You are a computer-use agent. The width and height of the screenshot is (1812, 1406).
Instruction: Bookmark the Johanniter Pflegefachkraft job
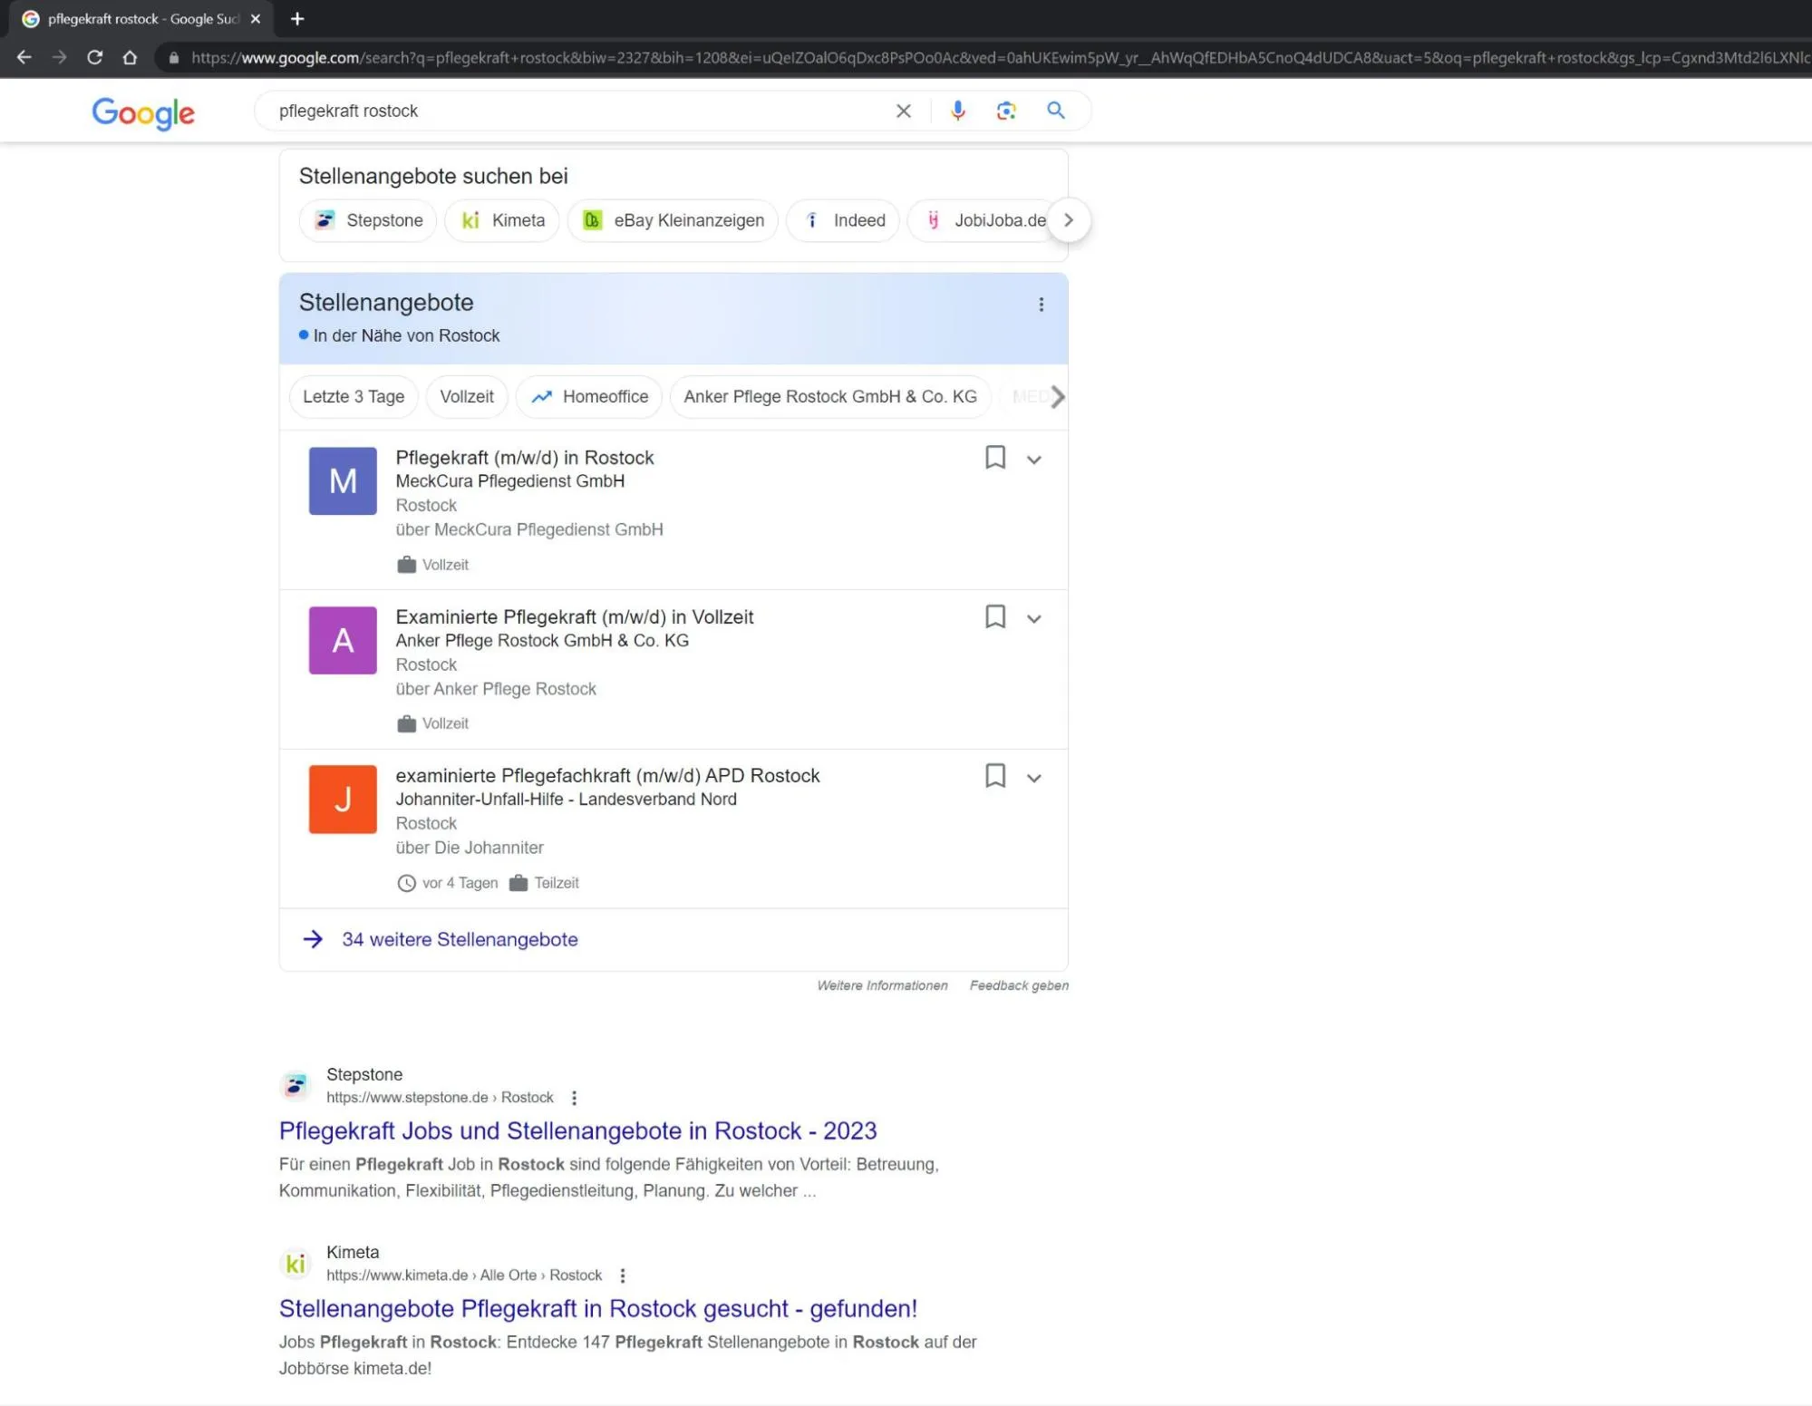tap(995, 776)
